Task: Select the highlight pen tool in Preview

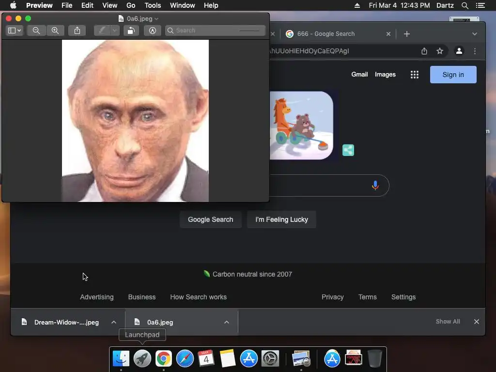Action: (102, 31)
